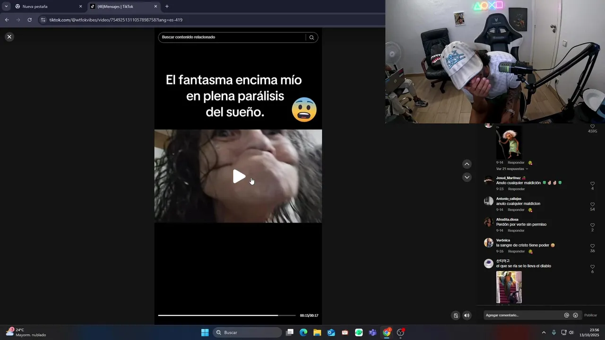Click the site info icon in address bar
Screen dimensions: 605x340
point(43,20)
